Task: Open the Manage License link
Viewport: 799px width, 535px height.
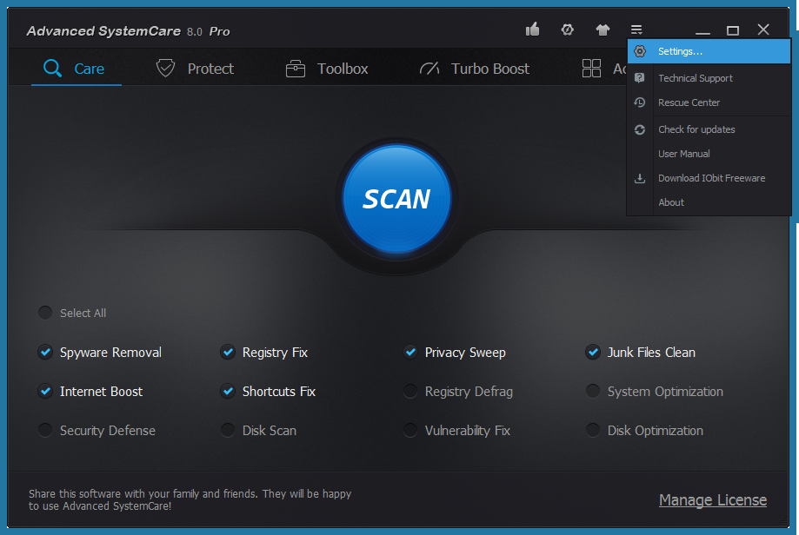Action: coord(713,500)
